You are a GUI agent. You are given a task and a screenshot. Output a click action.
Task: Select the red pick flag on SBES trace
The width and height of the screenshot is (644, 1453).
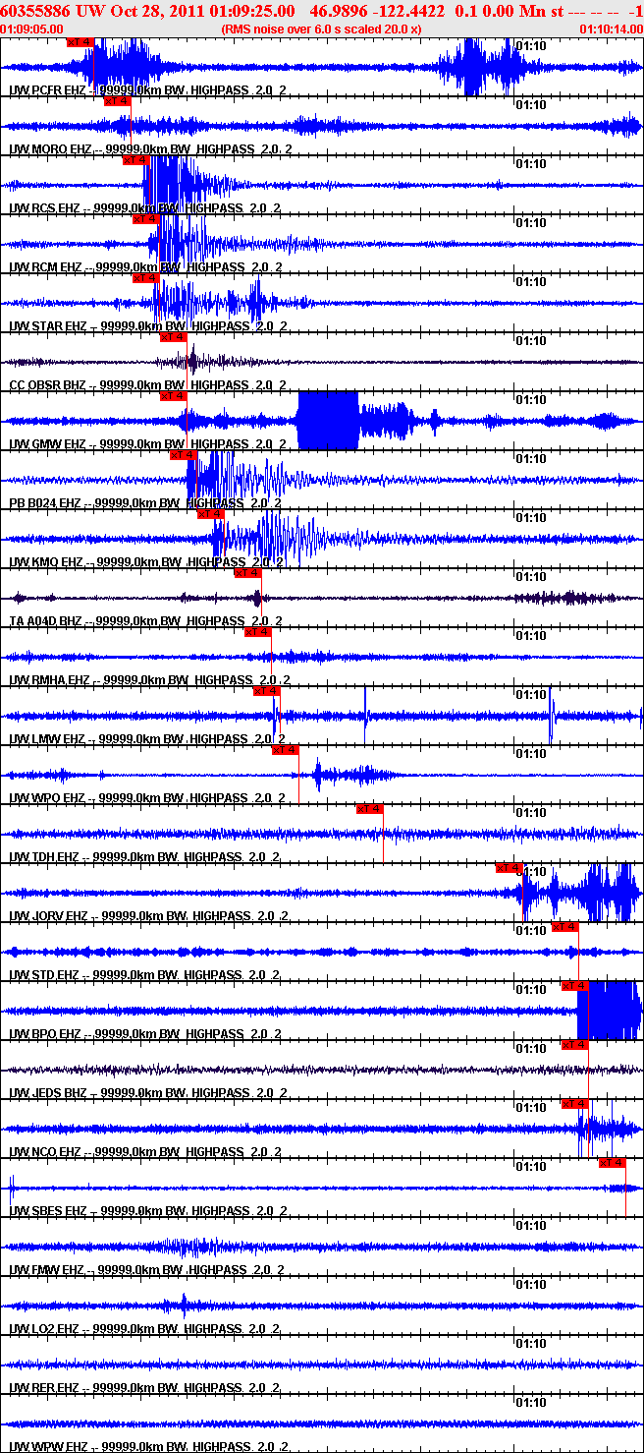(x=612, y=1163)
